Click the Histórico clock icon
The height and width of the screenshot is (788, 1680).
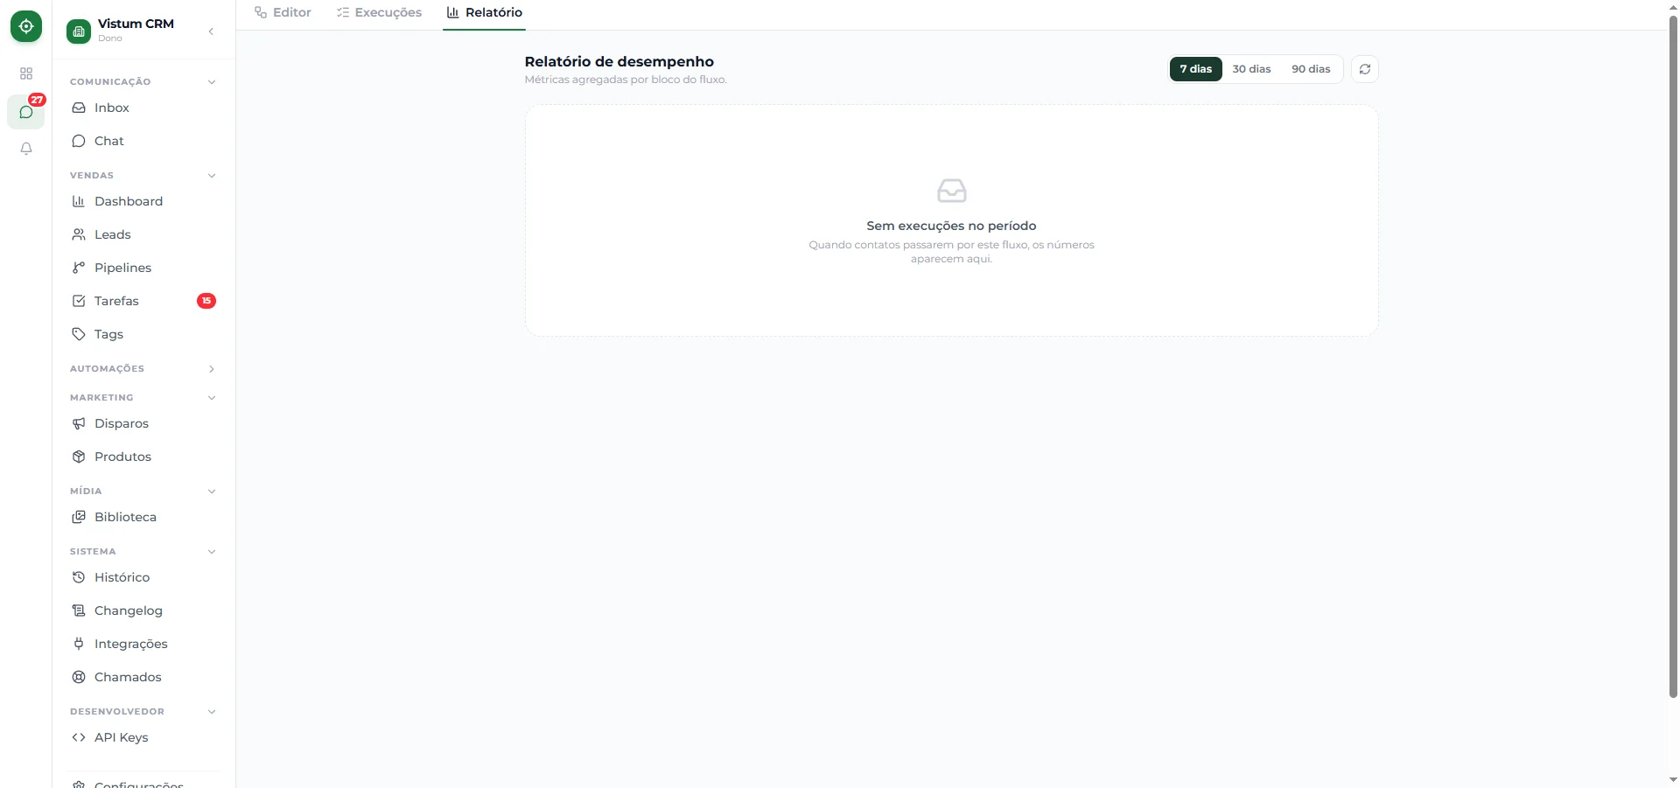tap(79, 577)
